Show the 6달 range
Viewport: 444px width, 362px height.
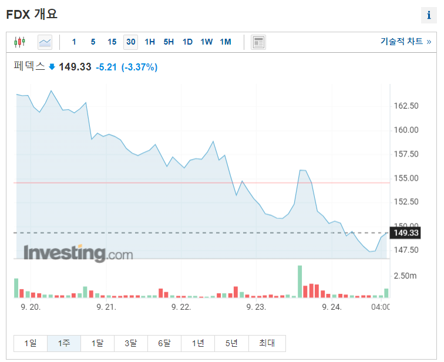point(164,343)
